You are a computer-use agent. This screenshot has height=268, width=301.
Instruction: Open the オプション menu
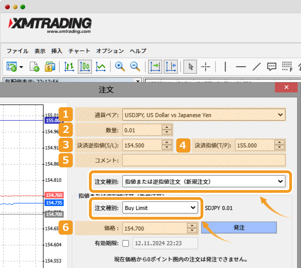pyautogui.click(x=110, y=51)
